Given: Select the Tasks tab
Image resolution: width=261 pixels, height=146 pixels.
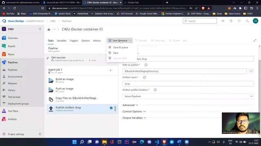Looking at the screenshot, I should click(x=51, y=41).
